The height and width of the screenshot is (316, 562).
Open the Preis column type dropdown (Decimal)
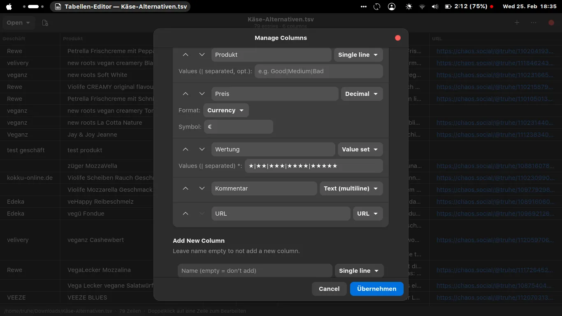pyautogui.click(x=362, y=94)
